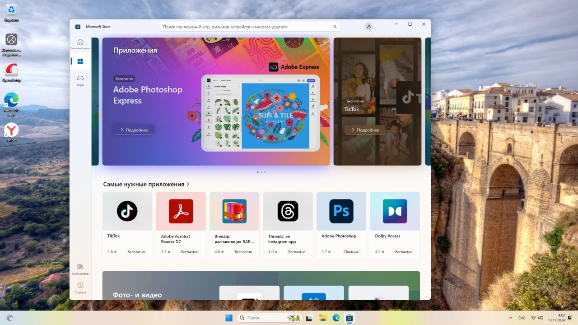The height and width of the screenshot is (325, 578).
Task: Click 'Бесплатно' on BreeZip card
Action: tap(243, 251)
